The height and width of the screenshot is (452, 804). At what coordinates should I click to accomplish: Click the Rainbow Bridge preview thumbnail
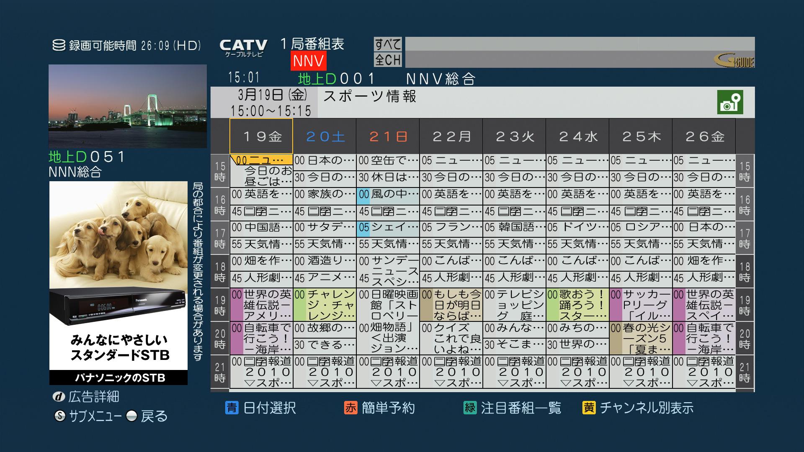tap(128, 106)
